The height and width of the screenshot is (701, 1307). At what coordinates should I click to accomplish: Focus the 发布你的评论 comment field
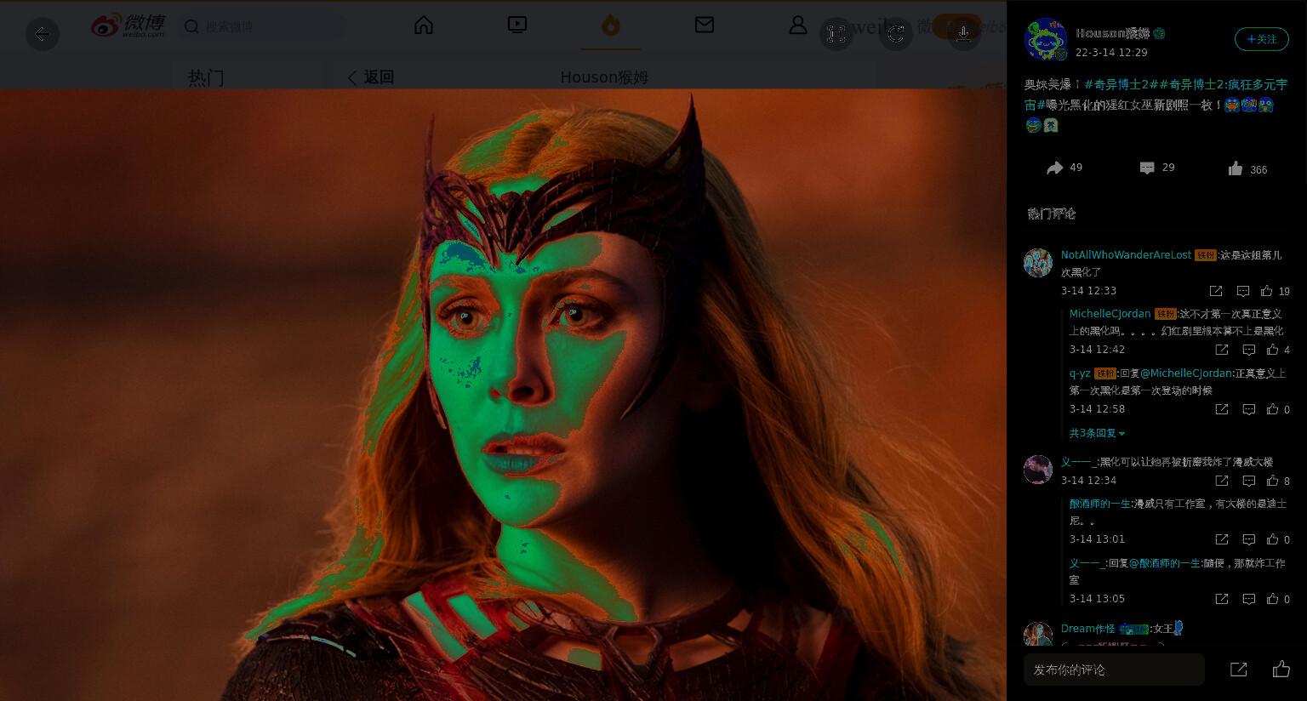[1114, 670]
